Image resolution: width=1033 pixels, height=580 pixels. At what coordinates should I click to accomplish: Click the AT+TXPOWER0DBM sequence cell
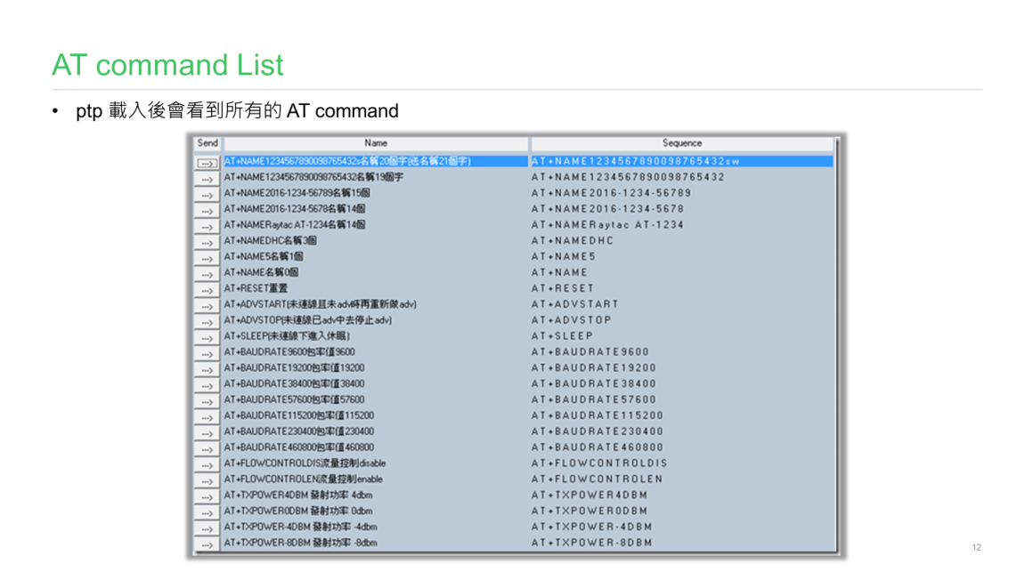point(590,512)
